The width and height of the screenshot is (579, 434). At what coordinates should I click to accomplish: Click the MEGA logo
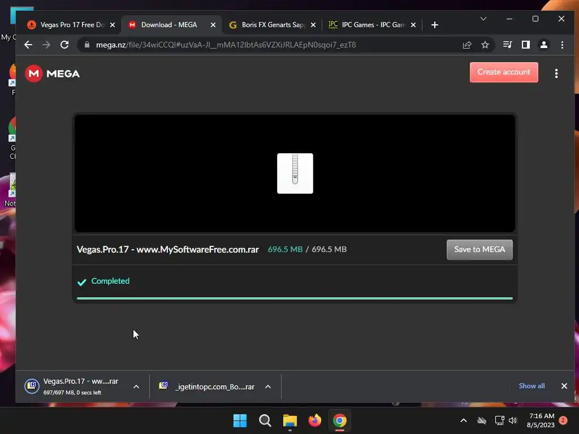pyautogui.click(x=52, y=73)
